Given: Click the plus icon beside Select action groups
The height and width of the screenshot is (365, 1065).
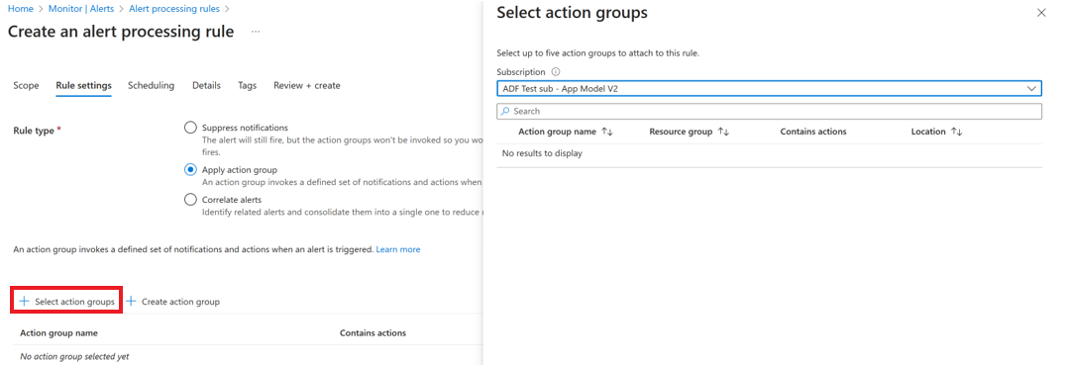Looking at the screenshot, I should [x=25, y=302].
